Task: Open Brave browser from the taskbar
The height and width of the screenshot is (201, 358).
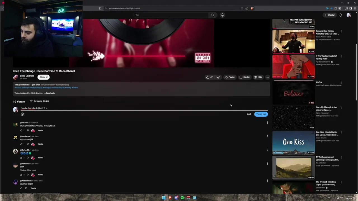Action: tap(170, 198)
